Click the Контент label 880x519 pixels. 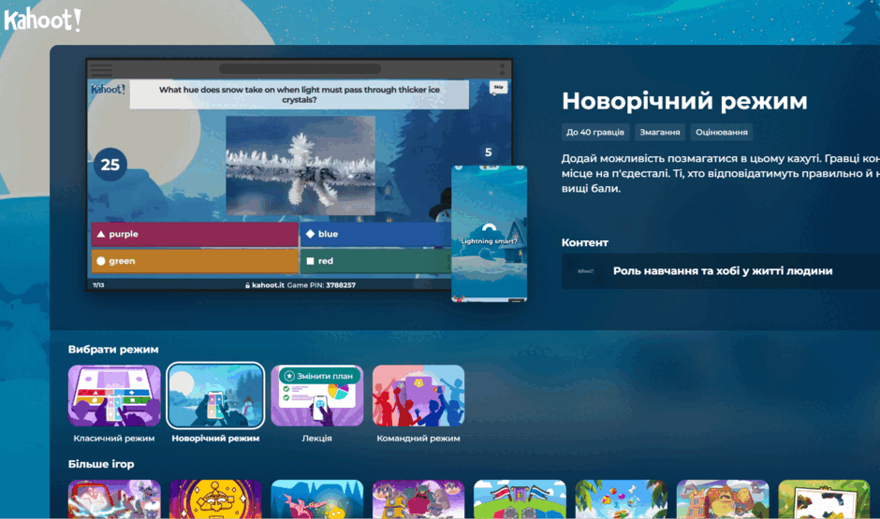pos(585,243)
